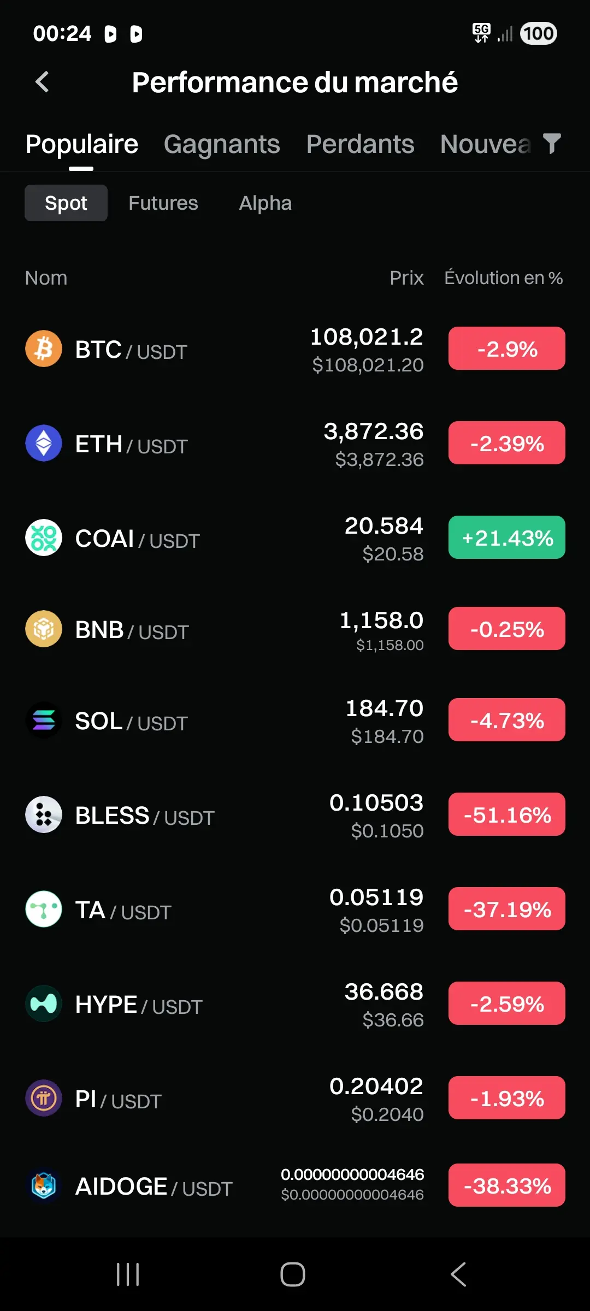Tap the HYPE coin logo
This screenshot has height=1311, width=590.
(44, 1003)
